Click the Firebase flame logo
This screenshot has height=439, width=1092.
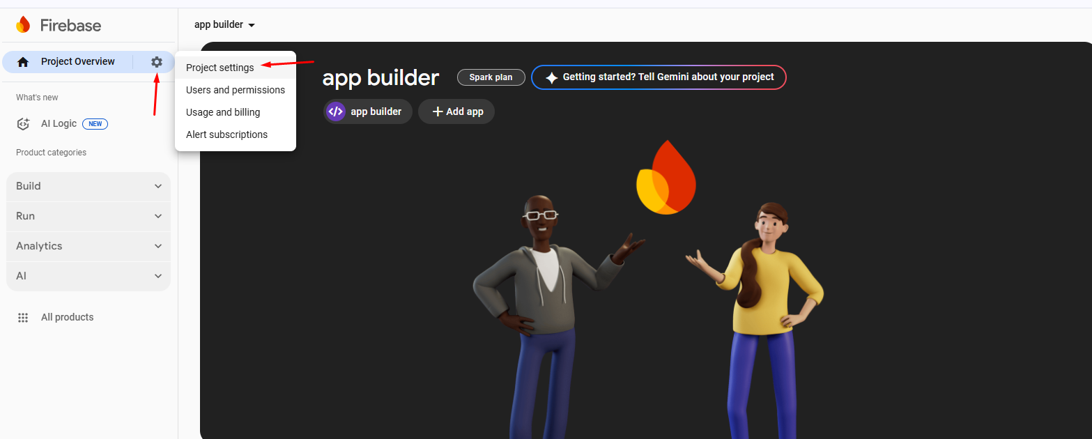23,25
